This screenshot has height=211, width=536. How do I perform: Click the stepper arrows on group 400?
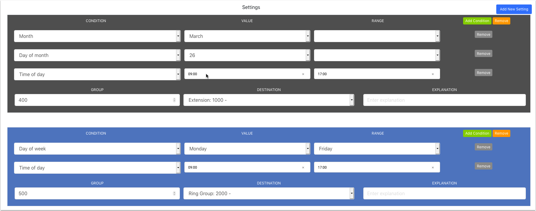(174, 100)
